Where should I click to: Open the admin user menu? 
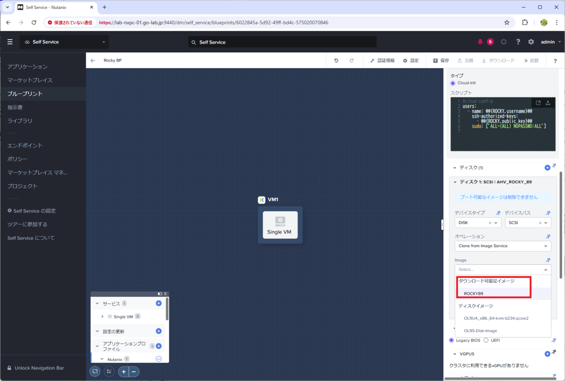(x=551, y=42)
